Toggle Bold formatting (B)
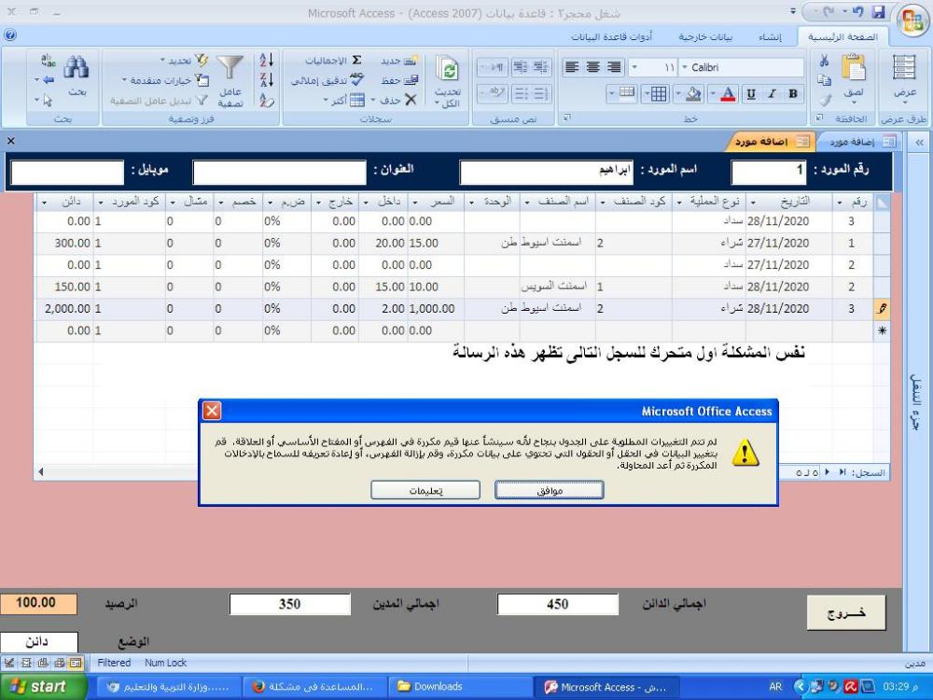The height and width of the screenshot is (700, 933). [792, 94]
